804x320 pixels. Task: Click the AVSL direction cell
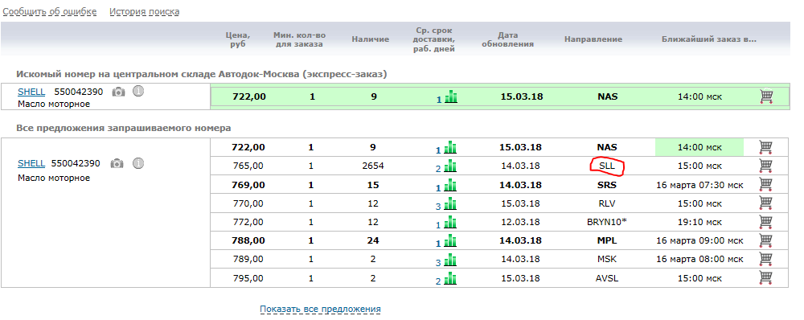pyautogui.click(x=607, y=278)
